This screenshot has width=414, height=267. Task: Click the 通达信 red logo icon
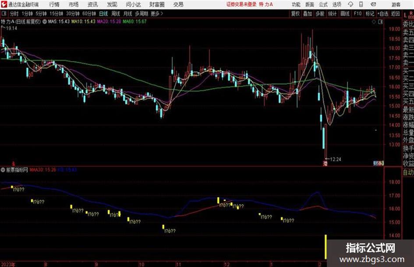click(x=4, y=4)
